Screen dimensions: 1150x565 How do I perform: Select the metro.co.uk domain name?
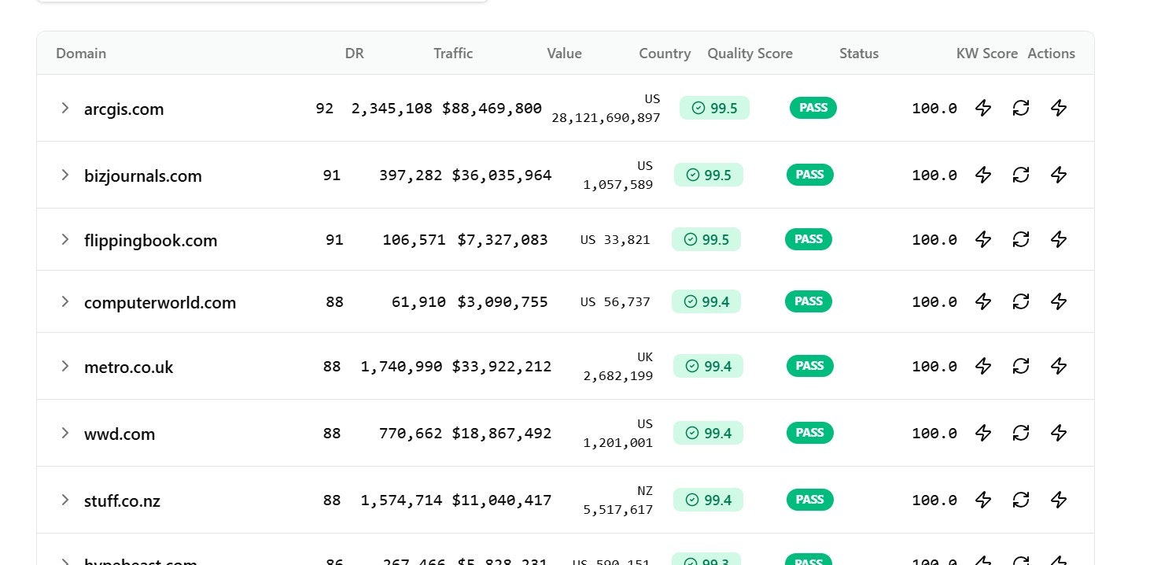(x=129, y=367)
